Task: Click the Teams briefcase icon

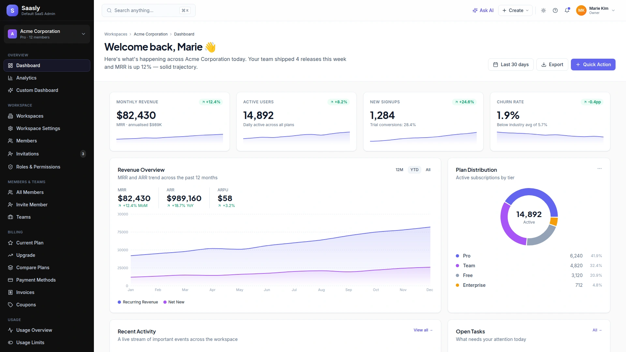Action: [x=10, y=217]
